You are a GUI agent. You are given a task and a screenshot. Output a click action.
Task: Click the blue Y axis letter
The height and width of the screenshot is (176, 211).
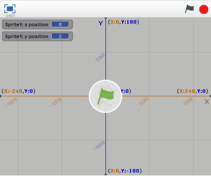point(101,23)
